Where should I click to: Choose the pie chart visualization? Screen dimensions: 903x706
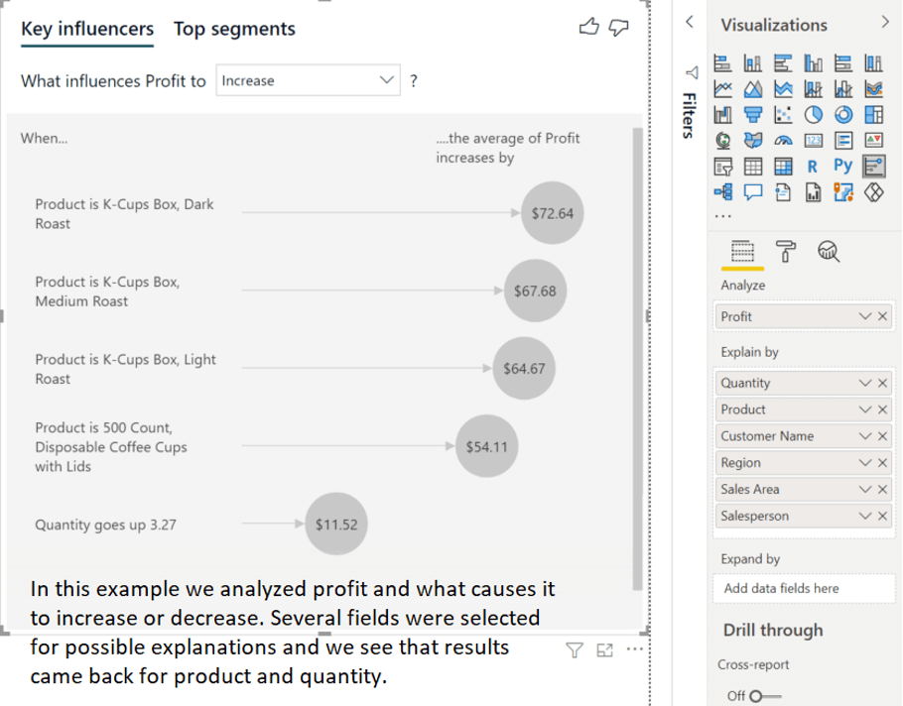[x=813, y=114]
